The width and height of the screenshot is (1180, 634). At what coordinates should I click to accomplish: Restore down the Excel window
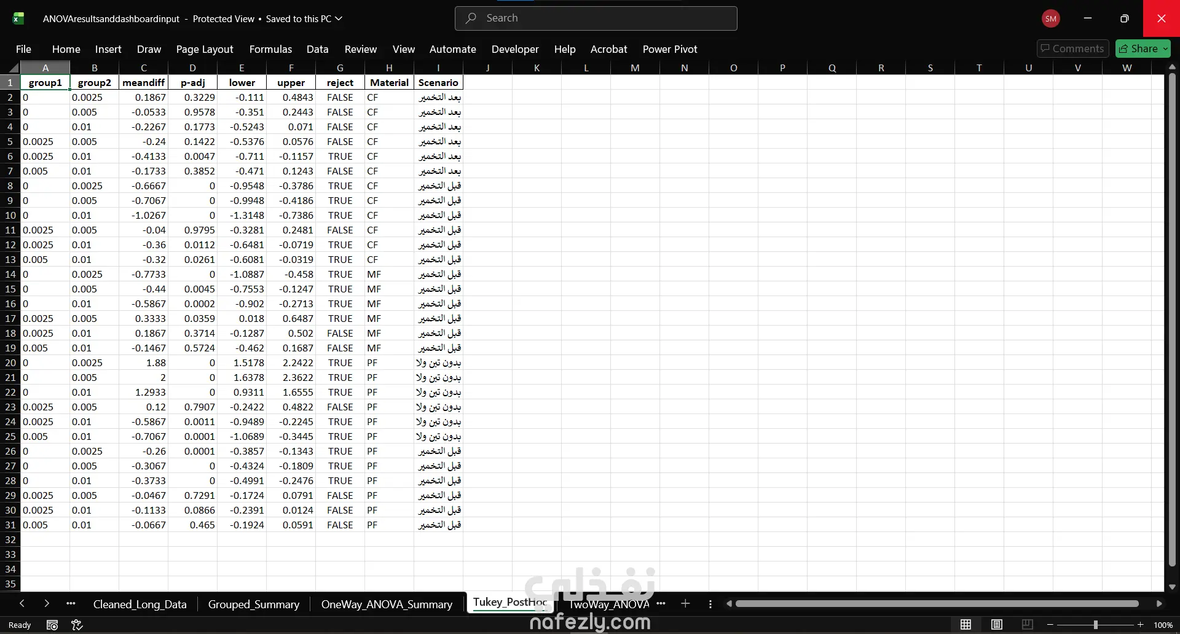pyautogui.click(x=1125, y=18)
